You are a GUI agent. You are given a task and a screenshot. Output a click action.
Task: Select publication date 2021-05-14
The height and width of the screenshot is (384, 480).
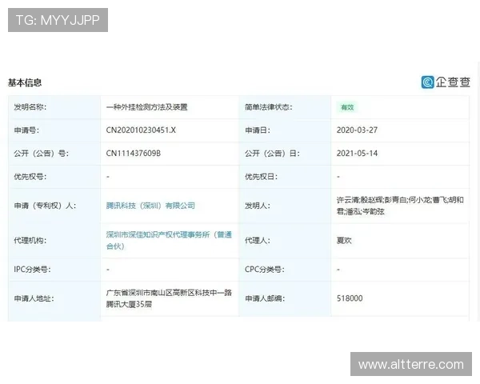point(357,153)
